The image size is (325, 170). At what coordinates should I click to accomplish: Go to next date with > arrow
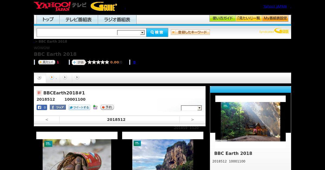[193, 120]
